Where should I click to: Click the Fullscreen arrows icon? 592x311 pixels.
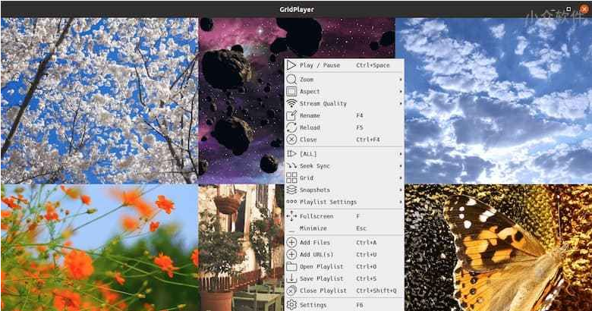(x=291, y=216)
